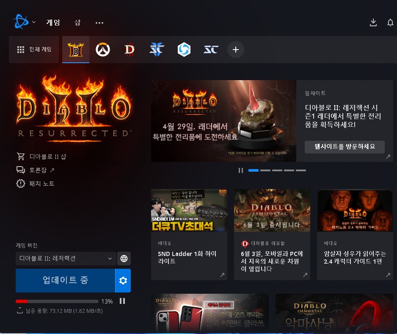Add a game with the plus button
This screenshot has width=397, height=334.
tap(235, 50)
